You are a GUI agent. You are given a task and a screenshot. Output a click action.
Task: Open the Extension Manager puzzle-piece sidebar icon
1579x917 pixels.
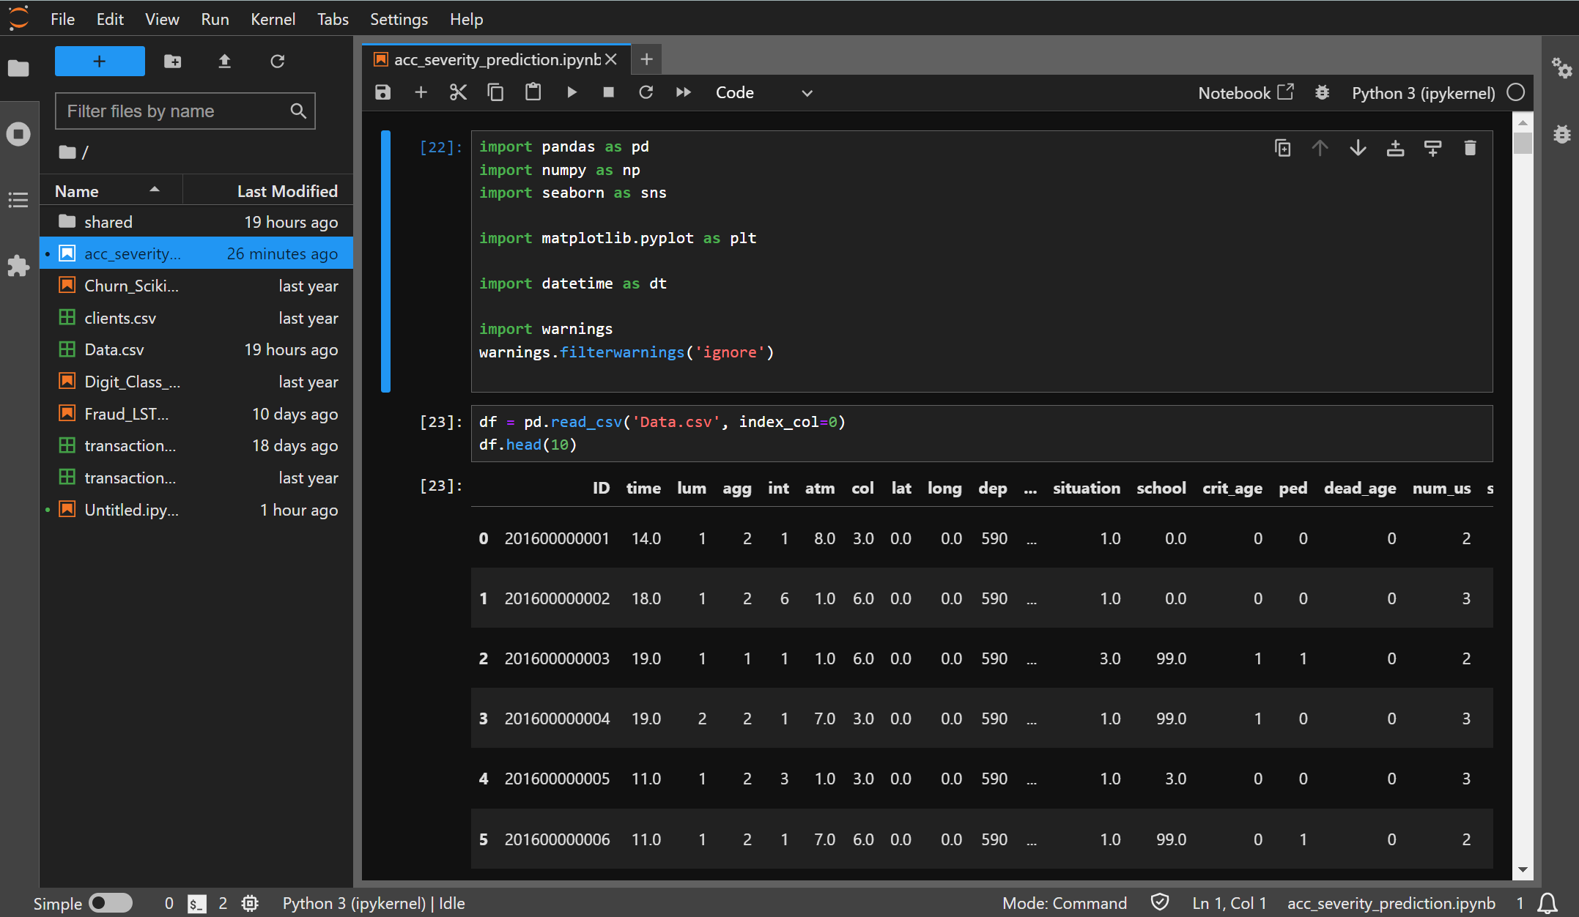click(x=18, y=266)
